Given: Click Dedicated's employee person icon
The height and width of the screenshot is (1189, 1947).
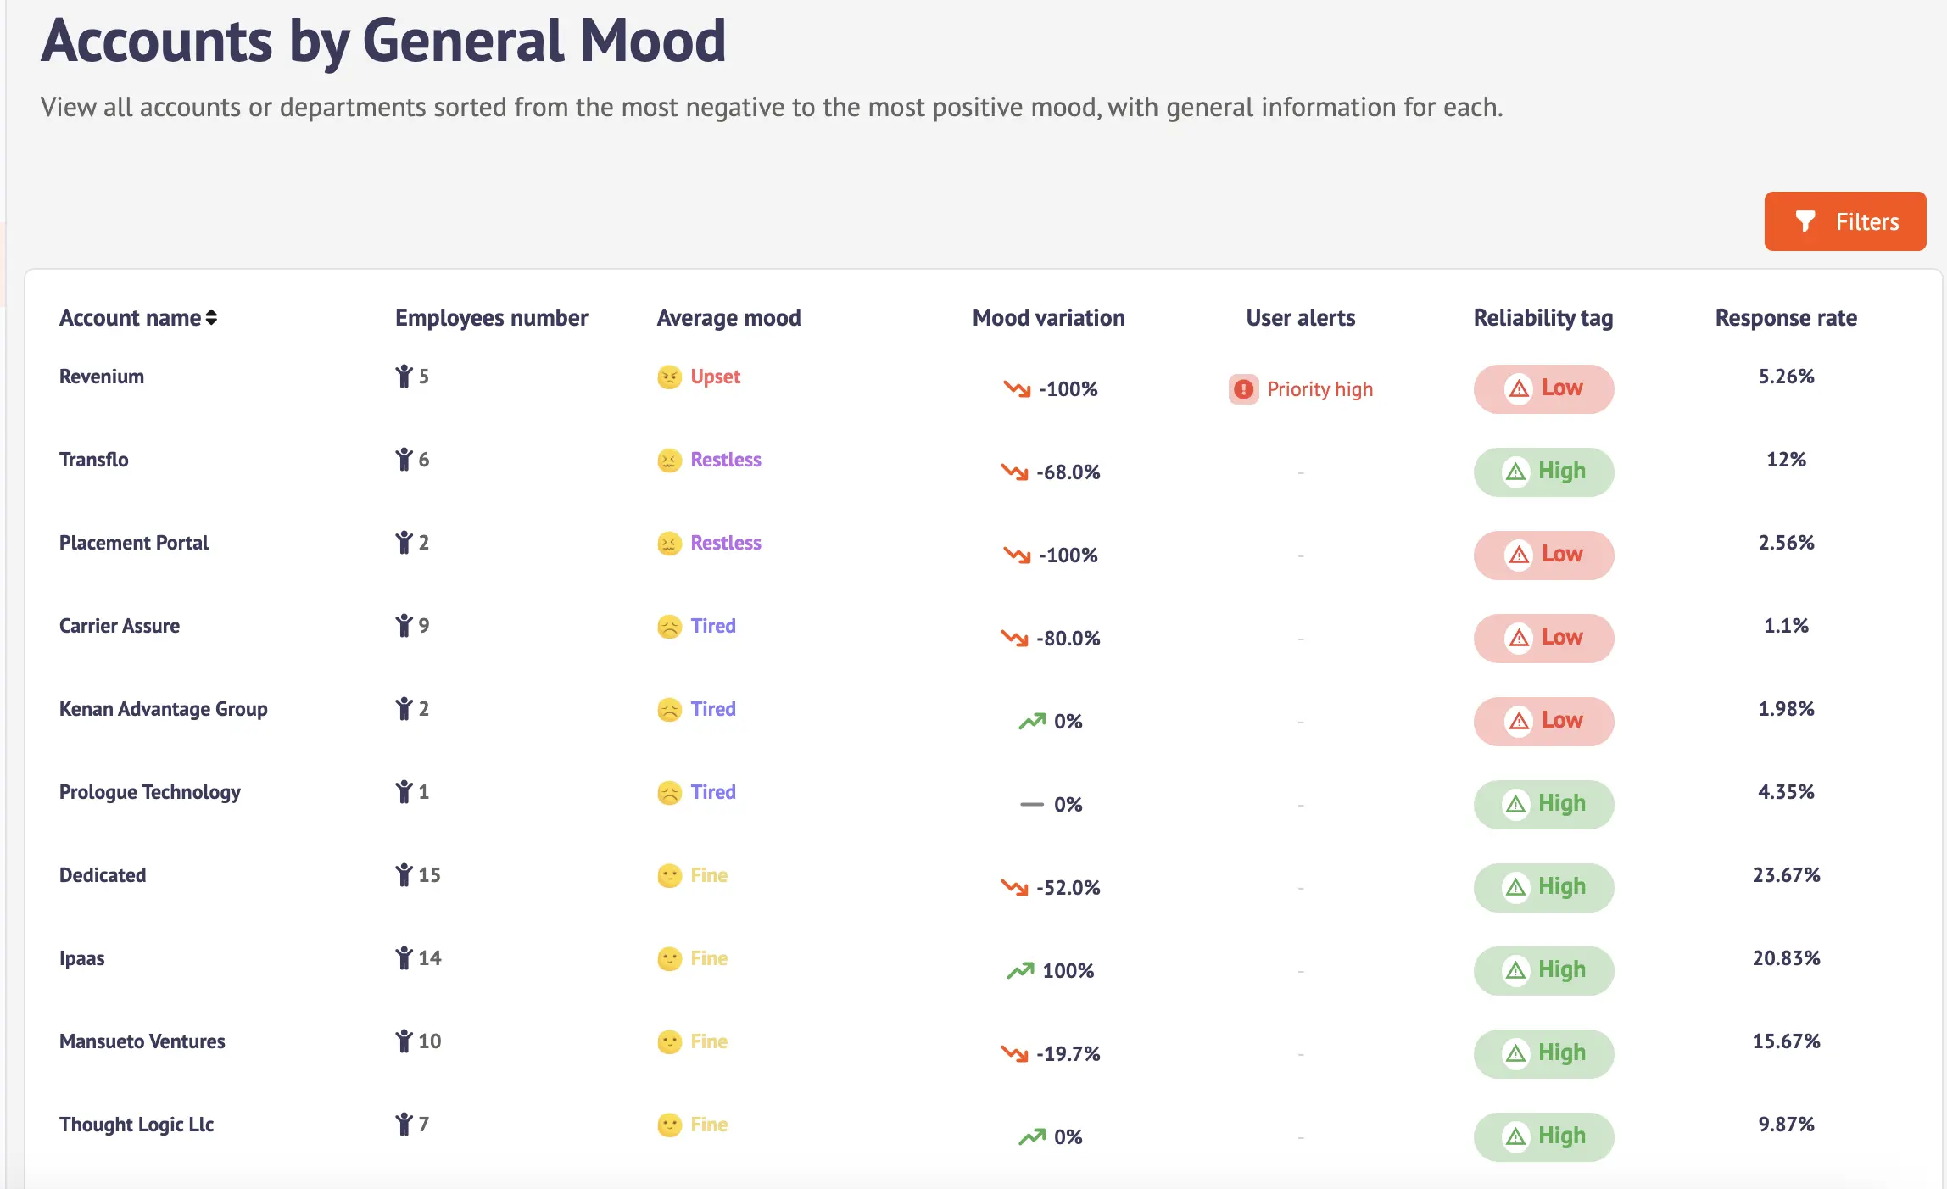Looking at the screenshot, I should pos(404,875).
